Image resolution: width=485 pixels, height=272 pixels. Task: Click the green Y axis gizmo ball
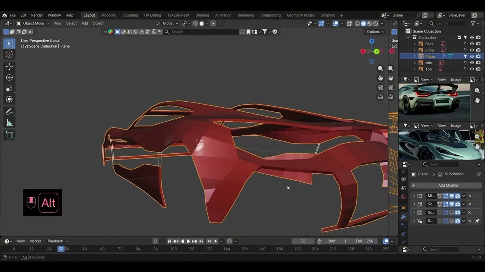click(x=376, y=51)
